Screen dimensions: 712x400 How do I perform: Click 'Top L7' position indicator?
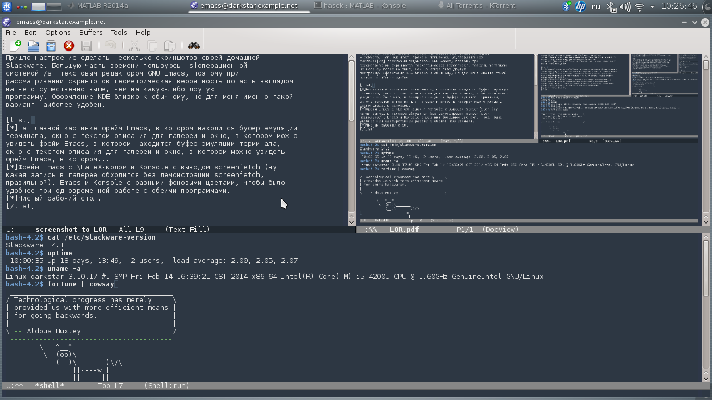tap(111, 385)
